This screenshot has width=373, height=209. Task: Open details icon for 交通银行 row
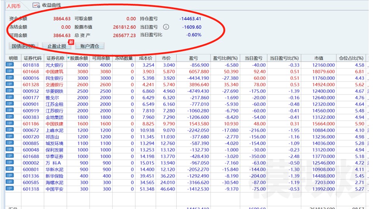(9, 84)
